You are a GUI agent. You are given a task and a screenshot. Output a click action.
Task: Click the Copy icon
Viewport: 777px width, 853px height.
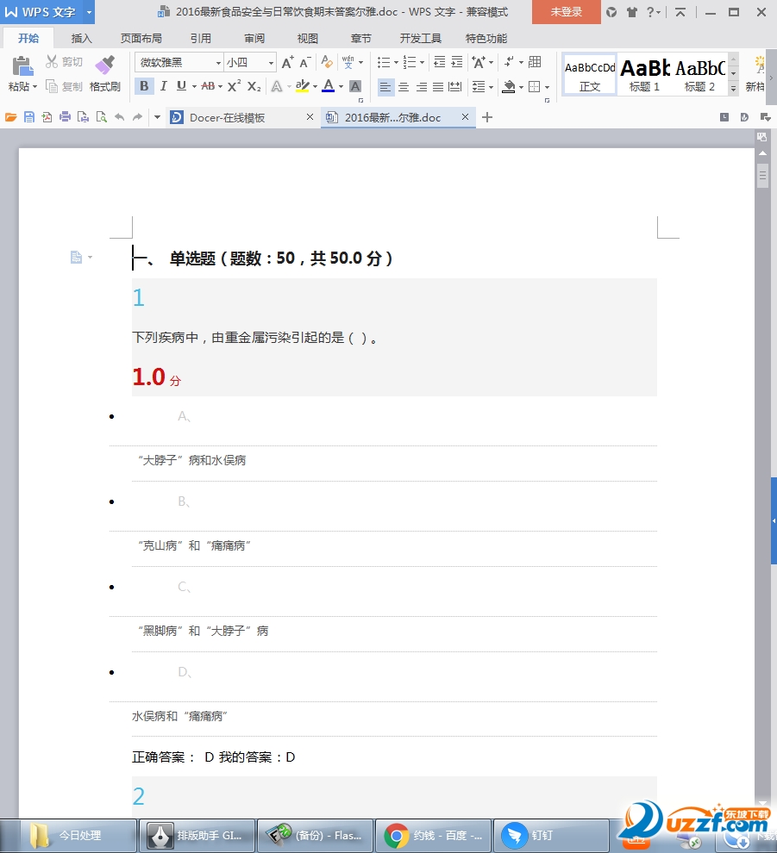pos(52,86)
